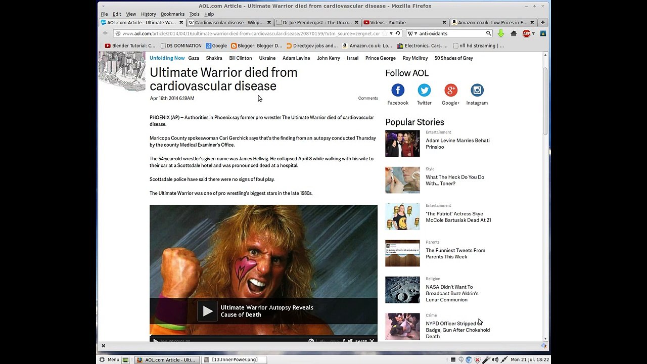Open the Edit menu
The image size is (647, 364).
[117, 14]
